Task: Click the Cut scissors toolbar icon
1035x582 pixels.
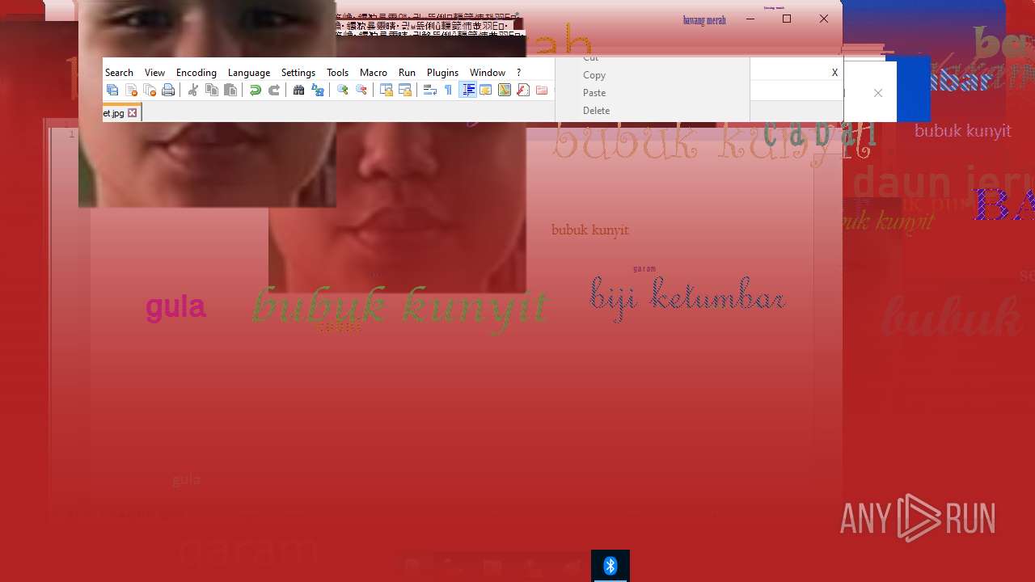Action: pyautogui.click(x=192, y=90)
